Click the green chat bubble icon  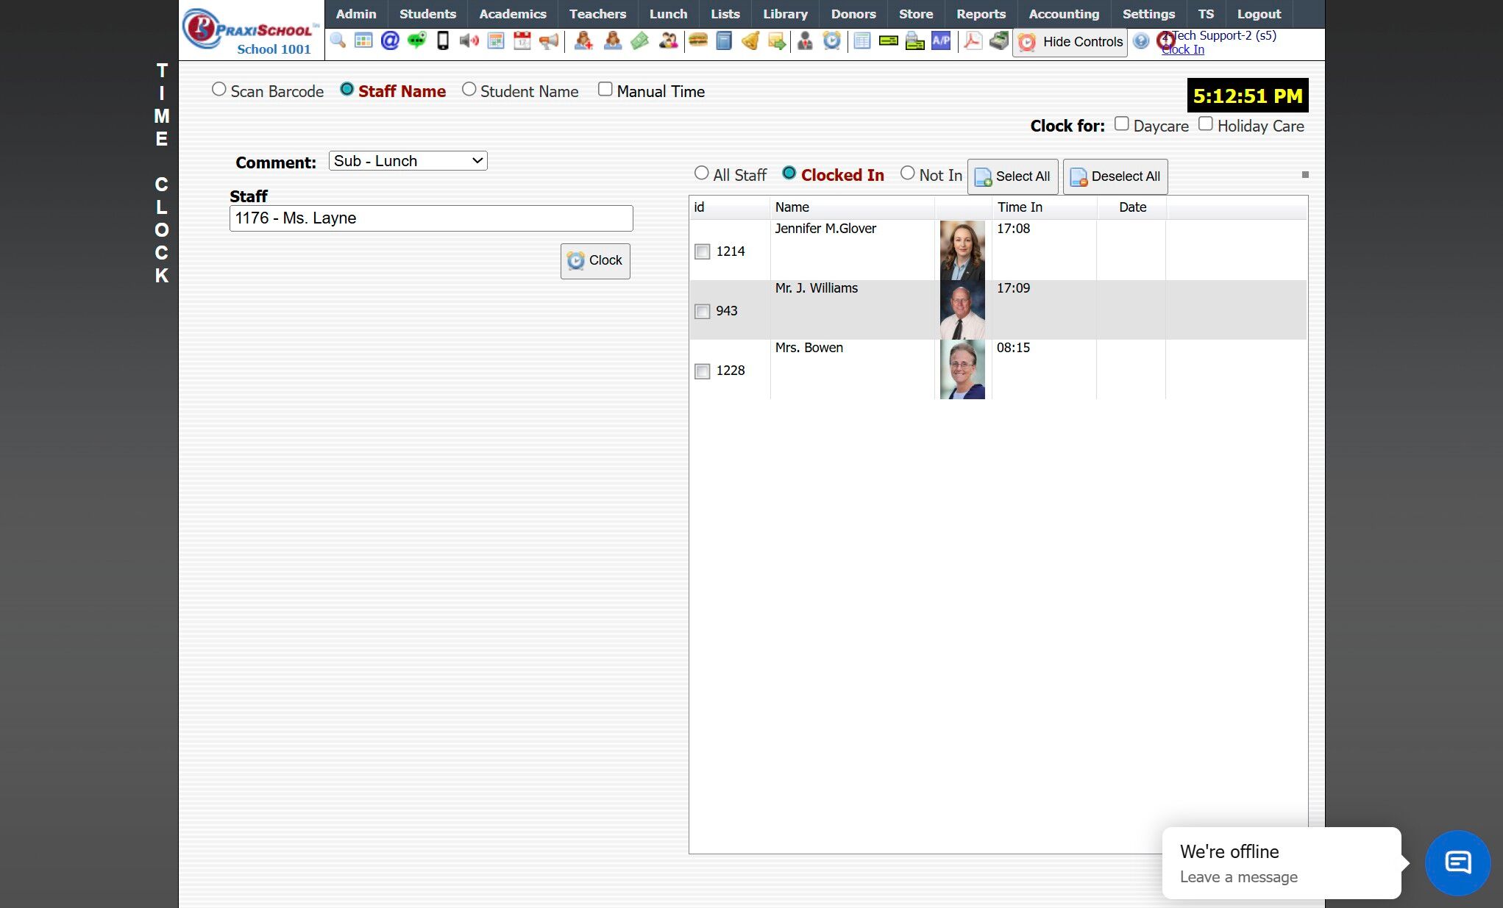pos(416,40)
